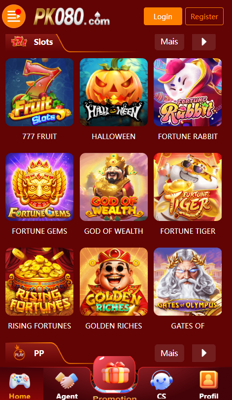Open the orange hamburger menu icon
232x400 pixels.
click(x=14, y=16)
